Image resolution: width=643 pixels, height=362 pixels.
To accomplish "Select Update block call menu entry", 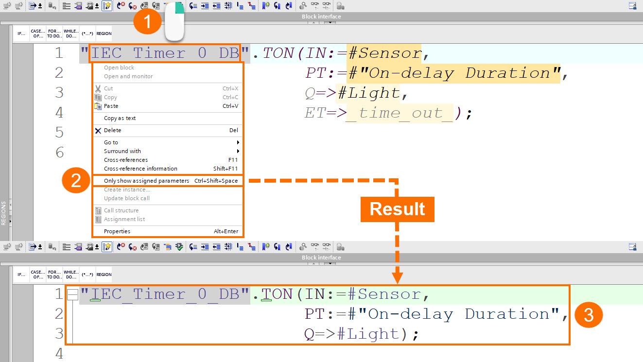I will tap(167, 198).
